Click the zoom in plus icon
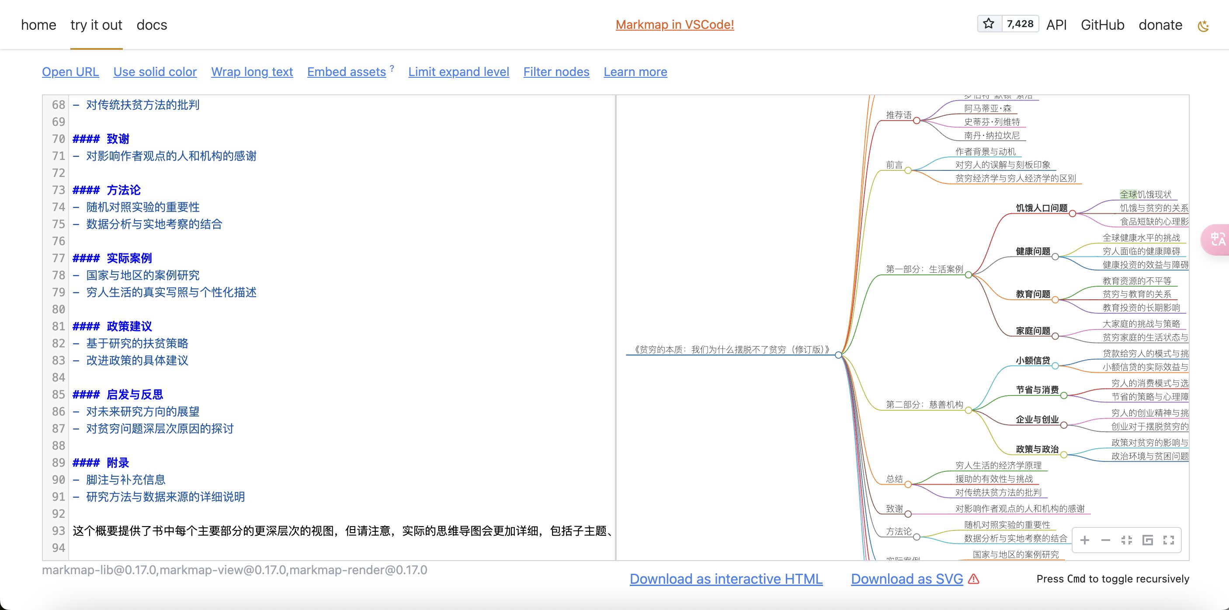Viewport: 1229px width, 610px height. [x=1084, y=540]
